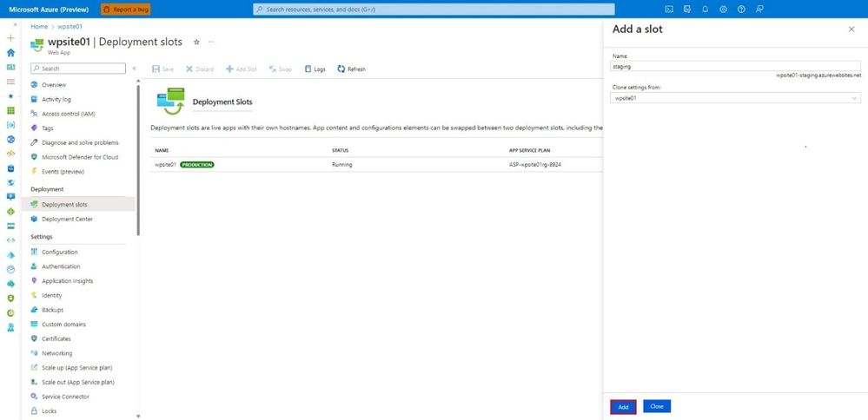Open the help question mark icon
The image size is (868, 420).
click(x=741, y=9)
